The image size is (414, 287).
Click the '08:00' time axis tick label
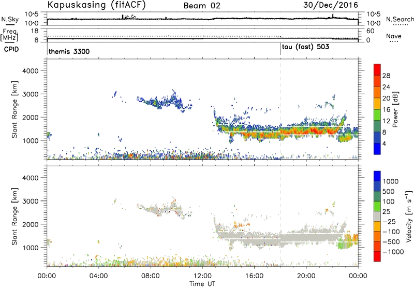pyautogui.click(x=151, y=276)
